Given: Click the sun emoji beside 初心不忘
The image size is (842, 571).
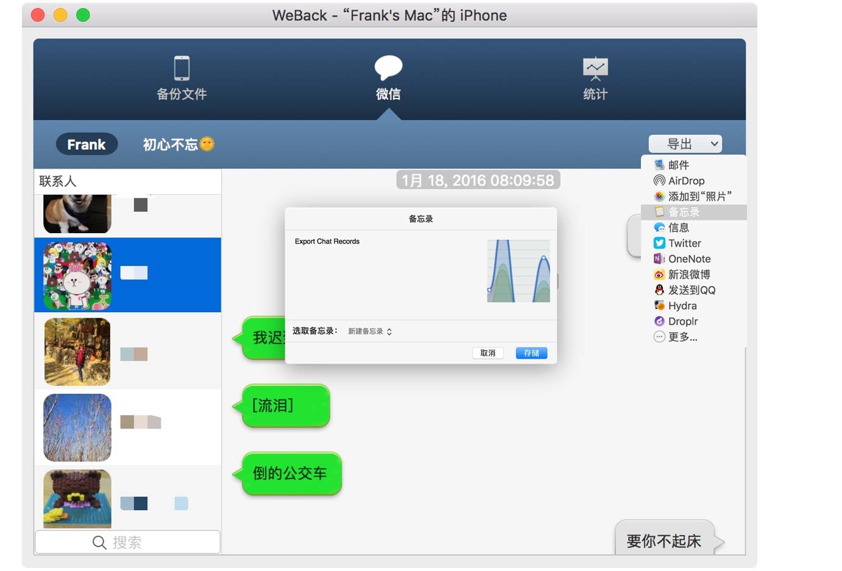Looking at the screenshot, I should (x=207, y=144).
